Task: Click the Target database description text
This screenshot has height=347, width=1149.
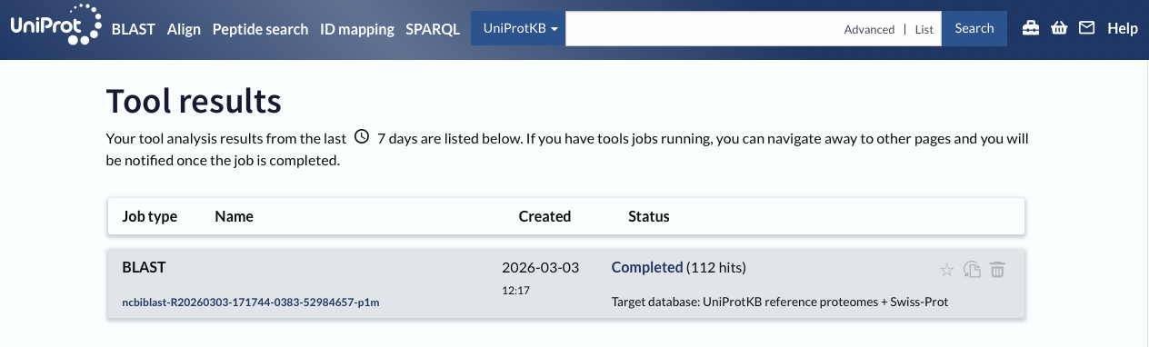Action: tap(780, 302)
